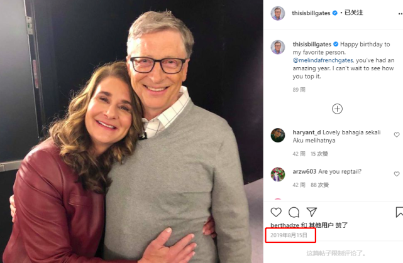Like haryant_d's comment
This screenshot has height=263, width=403.
[397, 135]
